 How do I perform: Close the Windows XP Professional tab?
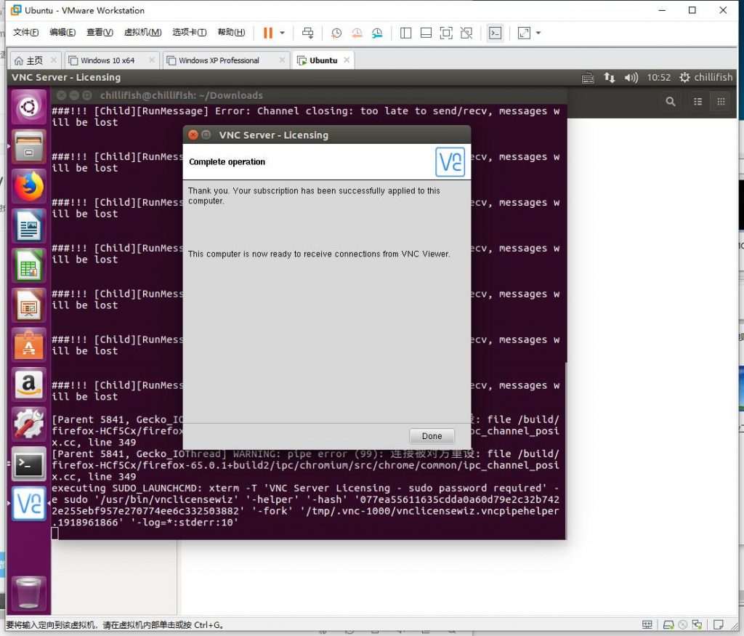tap(283, 60)
